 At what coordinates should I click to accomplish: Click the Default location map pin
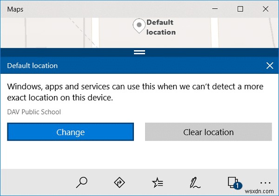139,26
